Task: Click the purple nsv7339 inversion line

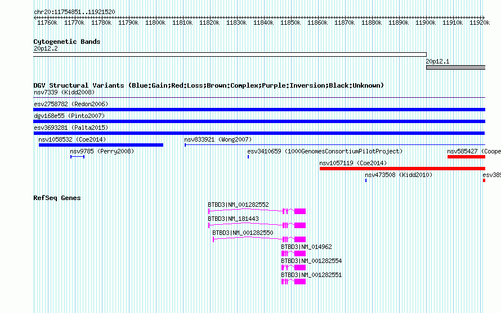Action: coord(259,97)
